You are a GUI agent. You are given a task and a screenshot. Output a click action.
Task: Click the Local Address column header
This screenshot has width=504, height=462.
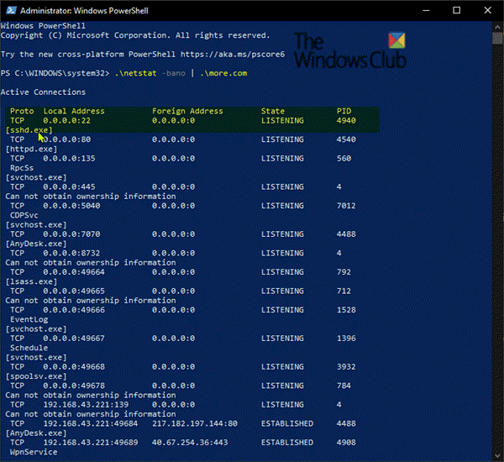click(74, 111)
